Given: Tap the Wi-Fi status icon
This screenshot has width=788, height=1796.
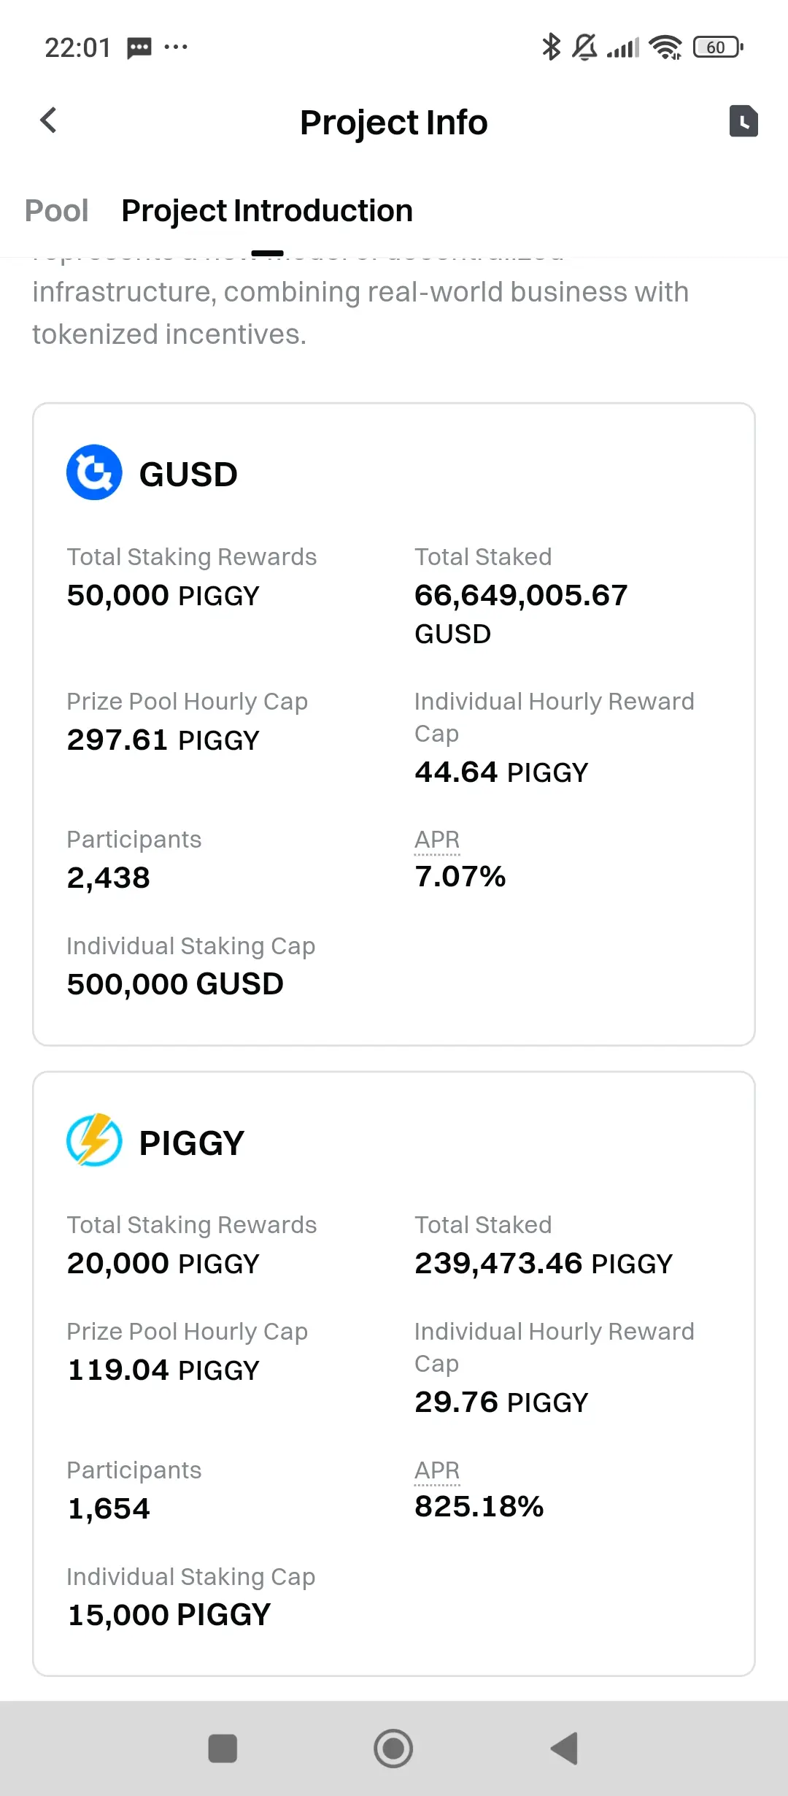Looking at the screenshot, I should tap(665, 47).
